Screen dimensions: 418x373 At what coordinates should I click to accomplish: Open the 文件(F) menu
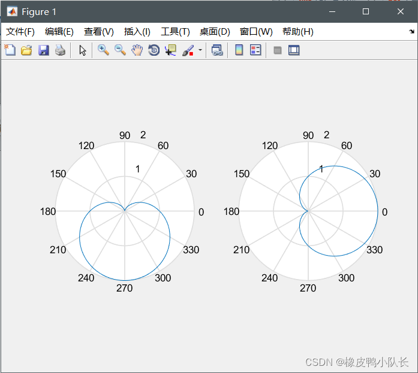coord(20,32)
